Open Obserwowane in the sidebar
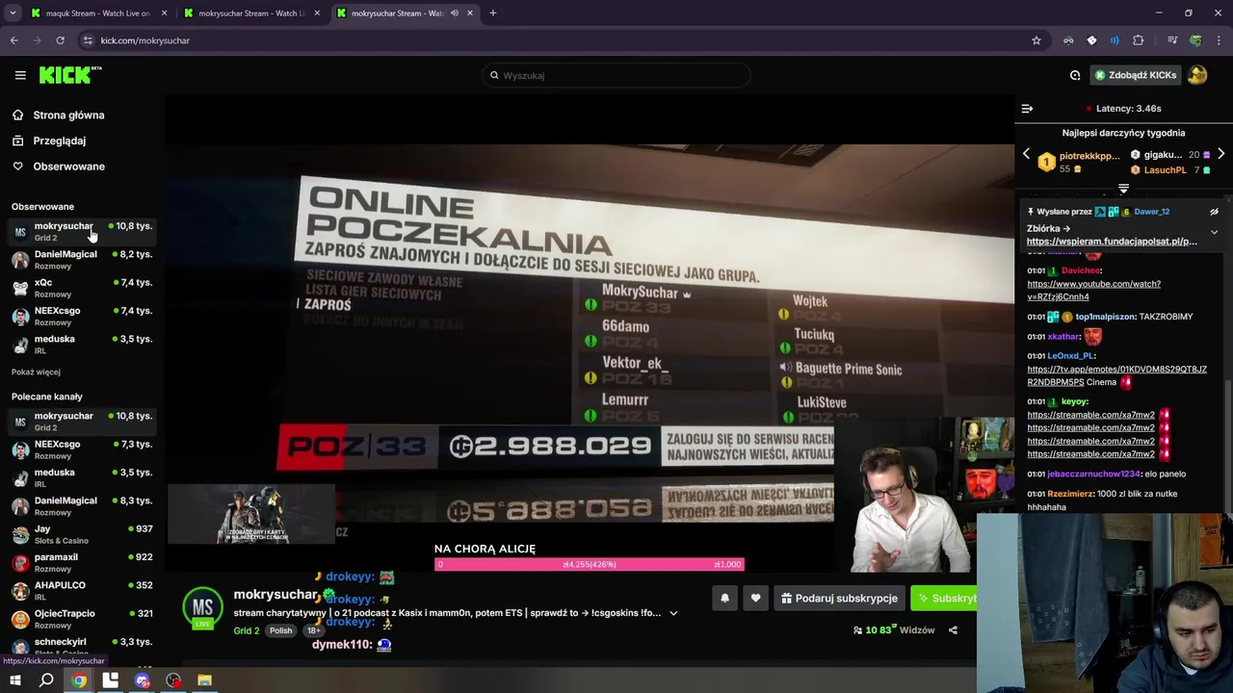Viewport: 1233px width, 693px height. point(68,167)
